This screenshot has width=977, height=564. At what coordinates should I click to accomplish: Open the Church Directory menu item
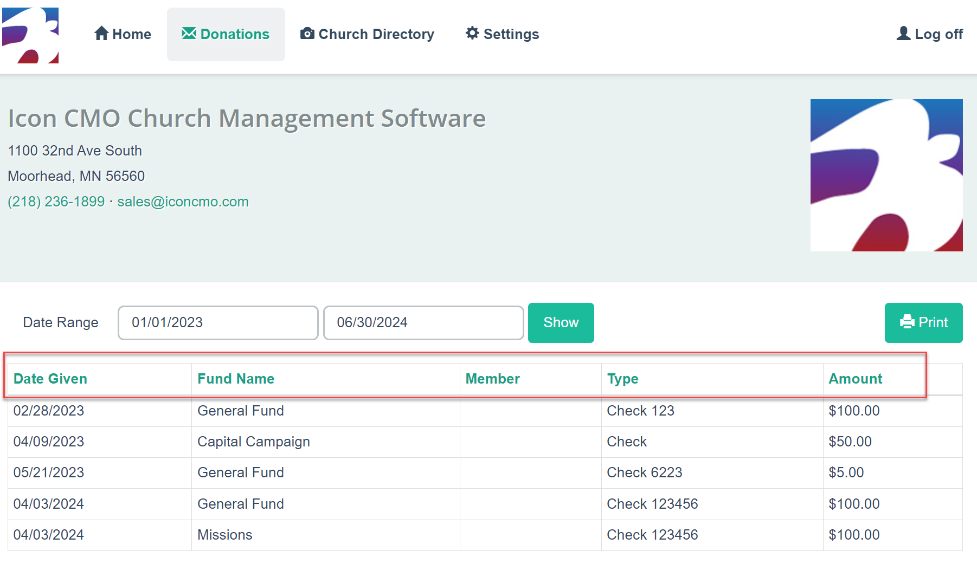pos(367,34)
